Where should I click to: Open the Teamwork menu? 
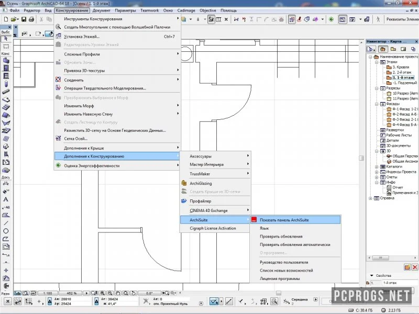click(x=149, y=10)
